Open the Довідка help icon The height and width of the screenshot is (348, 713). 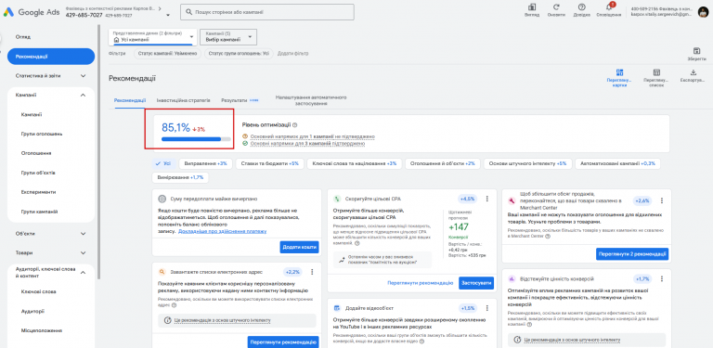(x=581, y=7)
